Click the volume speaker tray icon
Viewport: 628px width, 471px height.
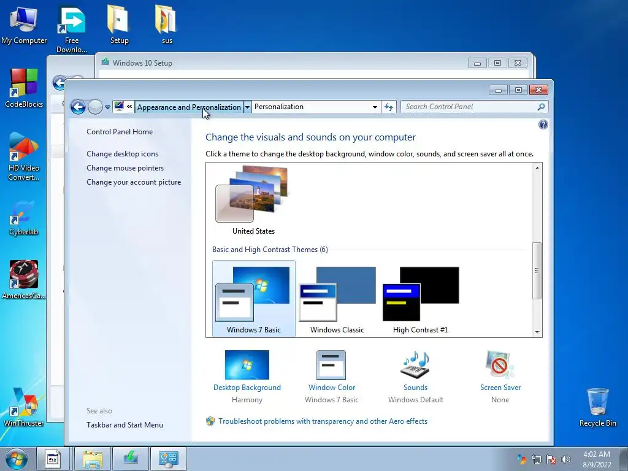[565, 459]
